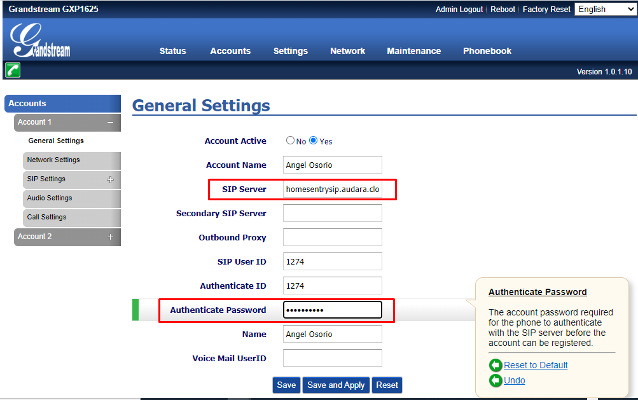The height and width of the screenshot is (400, 638).
Task: Focus the Secondary SIP Server field
Action: 333,213
